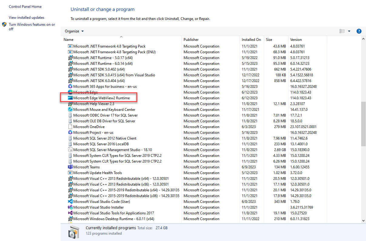Click the Microsoft Mouse and Keyboard Center icon
The width and height of the screenshot is (366, 241).
tap(70, 110)
